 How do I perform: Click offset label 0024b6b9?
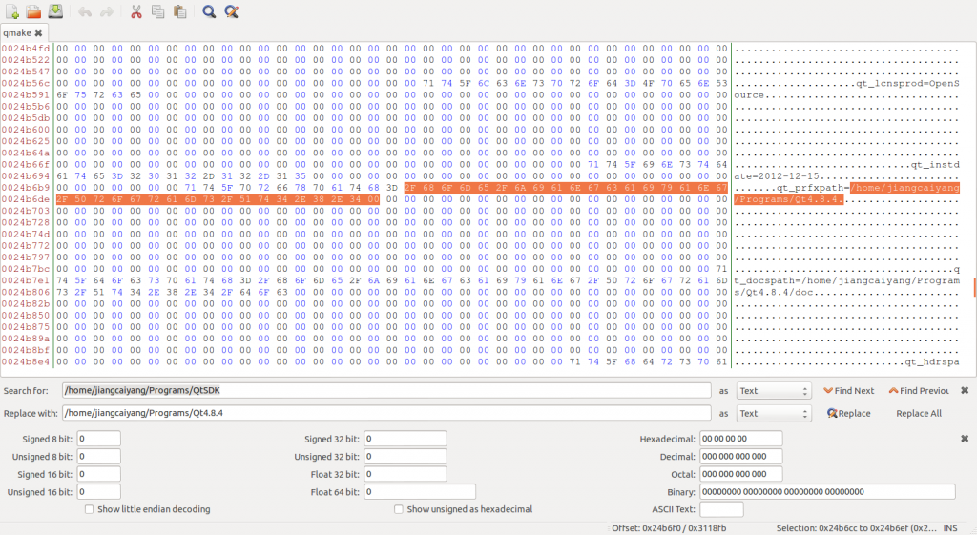tap(26, 188)
